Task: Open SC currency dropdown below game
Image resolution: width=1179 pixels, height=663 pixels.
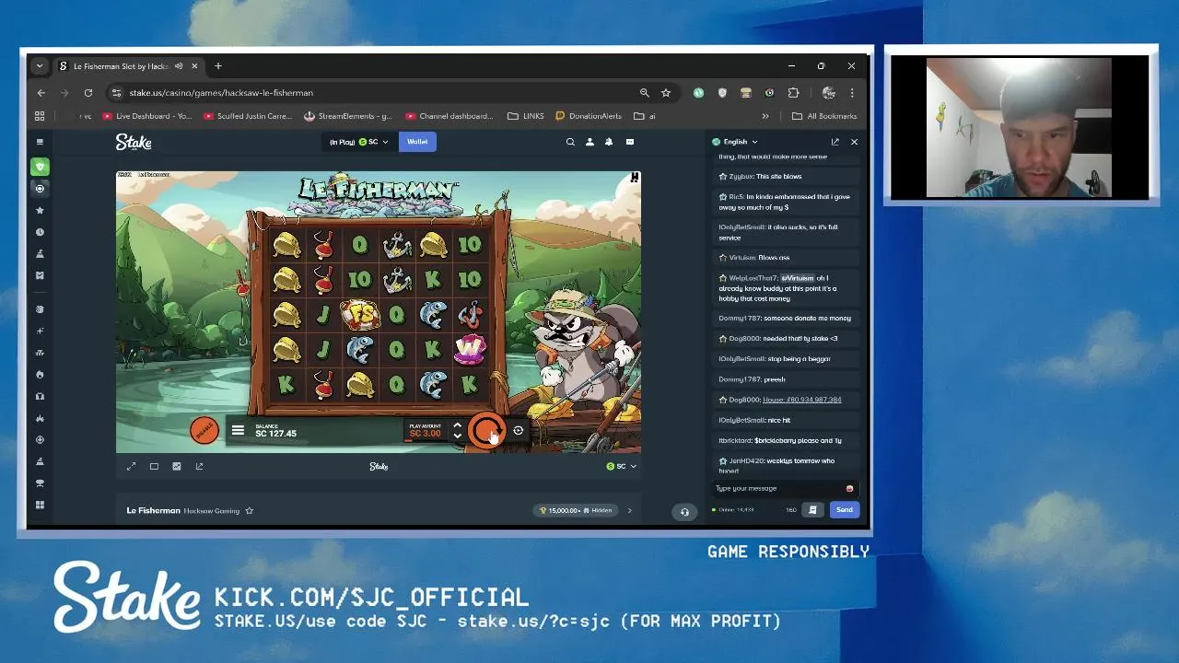Action: 622,466
